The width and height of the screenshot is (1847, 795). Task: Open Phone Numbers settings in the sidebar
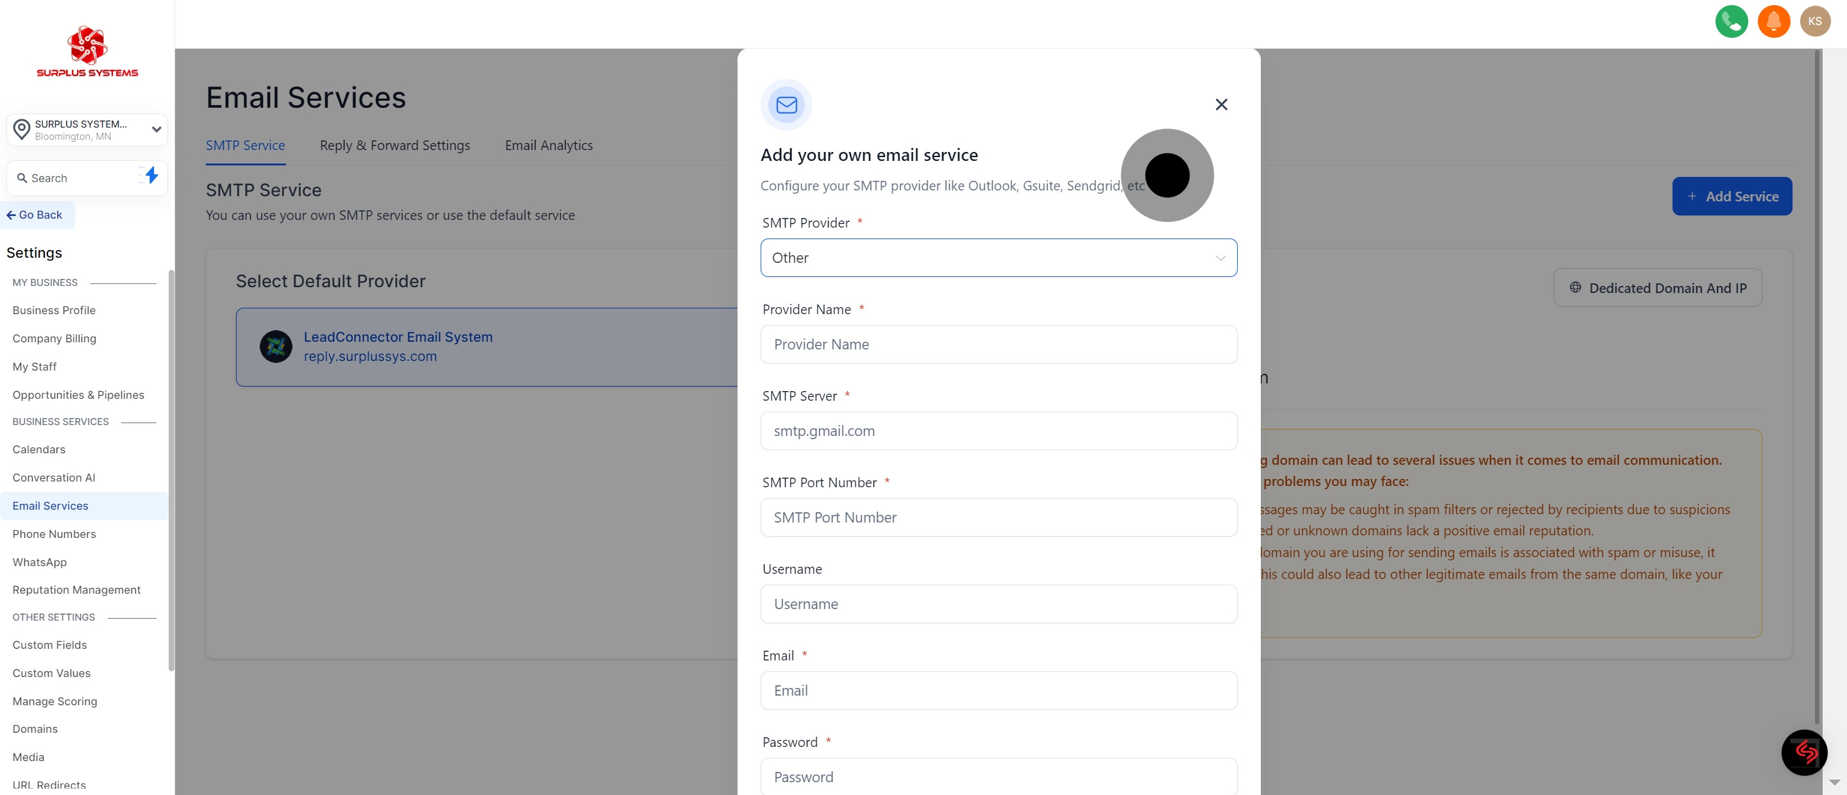click(x=54, y=533)
